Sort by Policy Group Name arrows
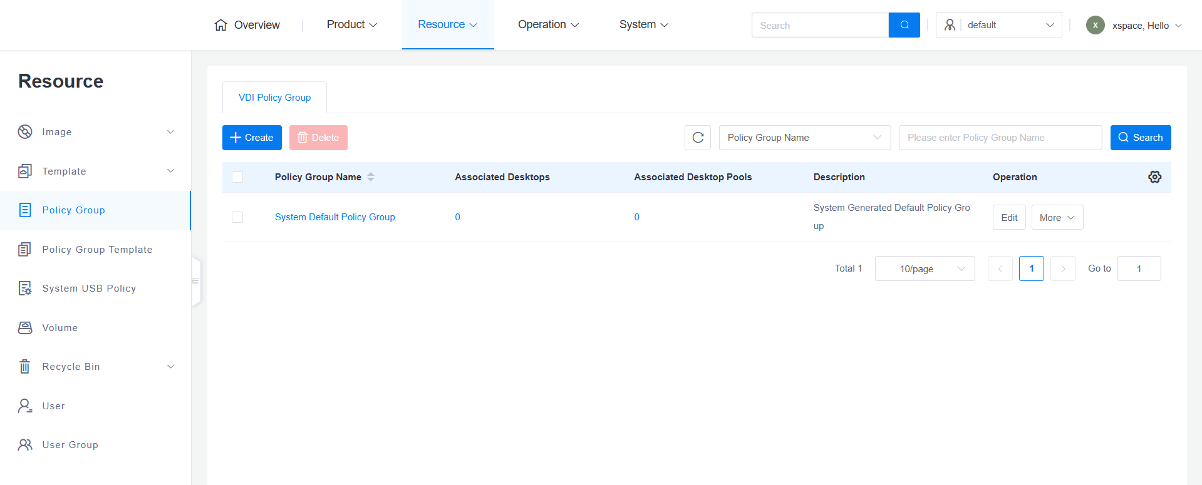Screen dimensions: 1202x485 [371, 177]
